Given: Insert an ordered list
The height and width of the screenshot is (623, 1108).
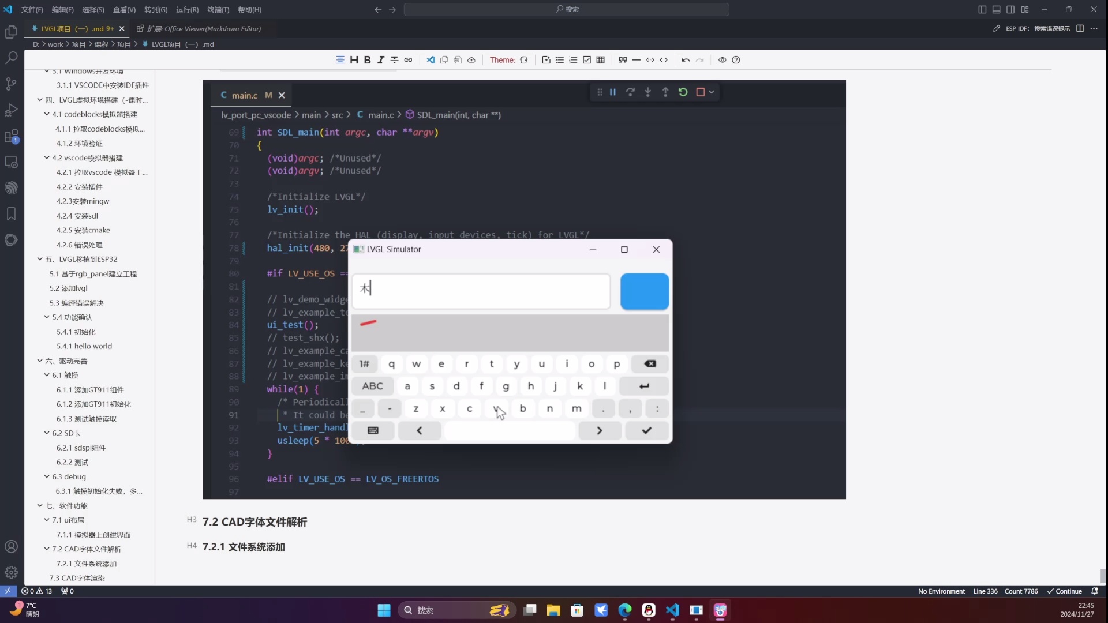Looking at the screenshot, I should [x=573, y=60].
